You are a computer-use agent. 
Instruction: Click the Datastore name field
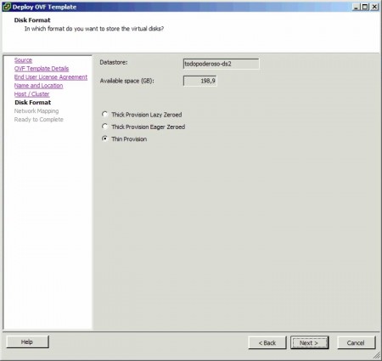[x=221, y=64]
